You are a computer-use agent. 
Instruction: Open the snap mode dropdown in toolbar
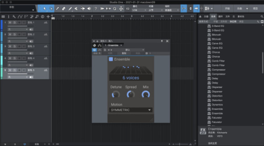172,10
